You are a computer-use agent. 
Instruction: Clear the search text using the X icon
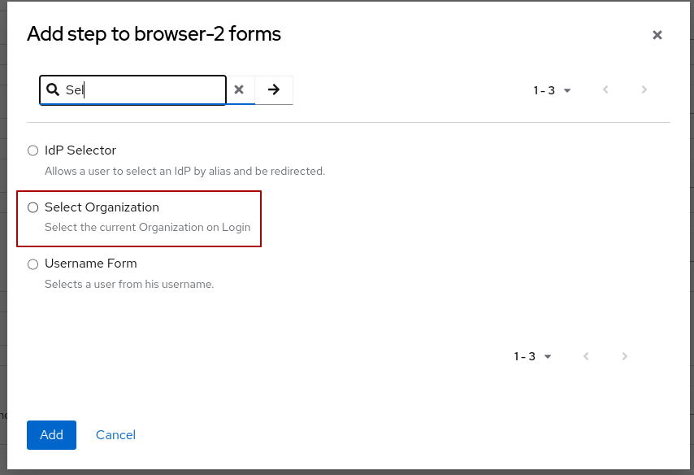[240, 89]
